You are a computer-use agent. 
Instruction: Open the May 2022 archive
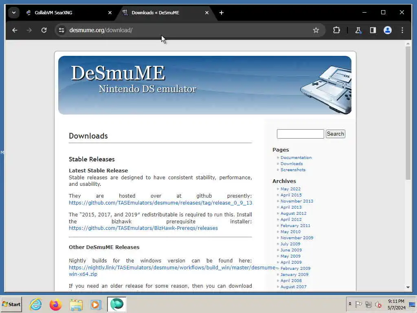coord(290,189)
